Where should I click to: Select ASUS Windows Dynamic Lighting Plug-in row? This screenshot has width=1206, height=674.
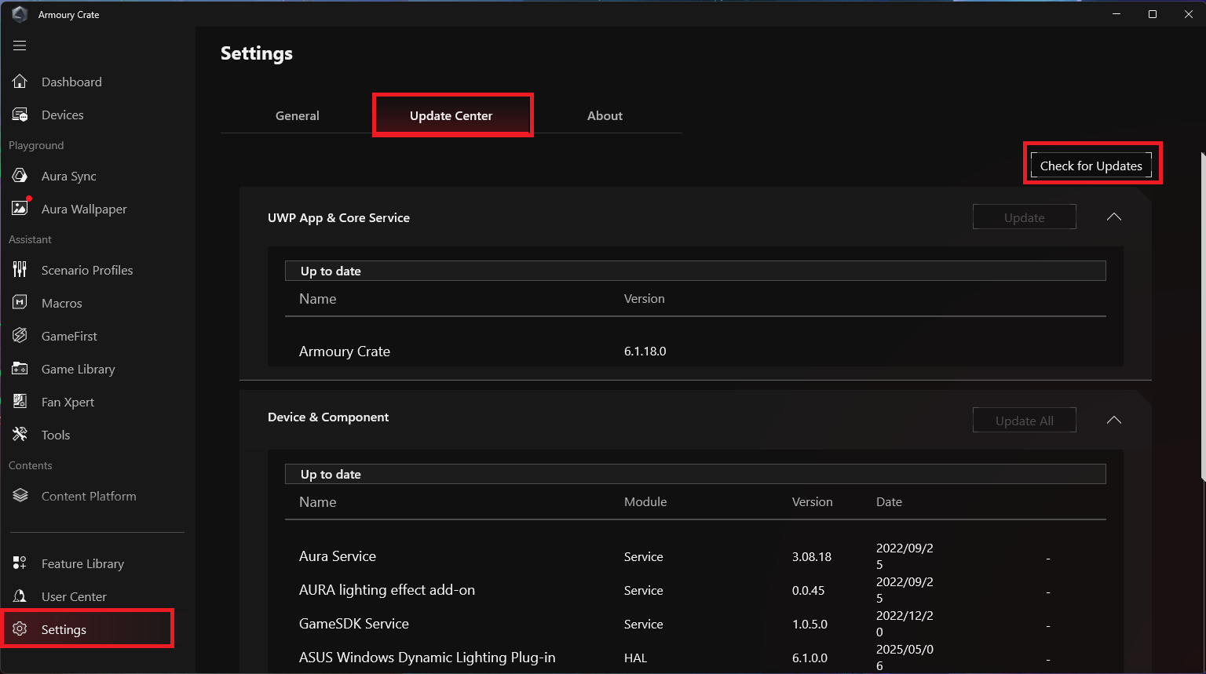click(426, 658)
